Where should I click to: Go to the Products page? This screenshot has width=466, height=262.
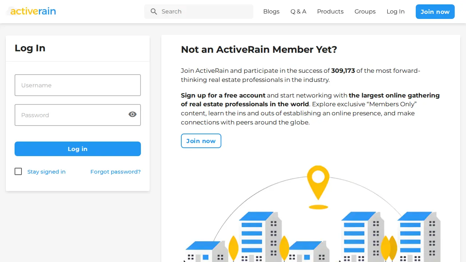point(330,12)
